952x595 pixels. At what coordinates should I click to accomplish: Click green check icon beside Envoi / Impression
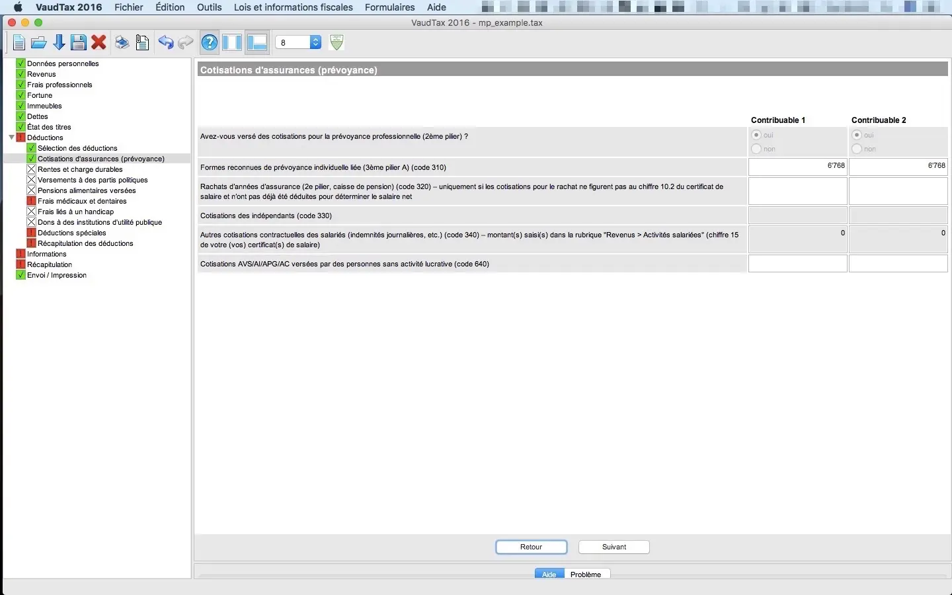click(x=20, y=275)
